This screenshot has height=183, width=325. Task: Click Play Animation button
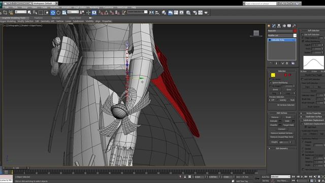coord(302,176)
